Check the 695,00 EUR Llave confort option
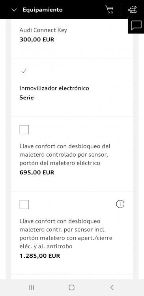Viewport: 144px width, 296px height. pos(24,129)
